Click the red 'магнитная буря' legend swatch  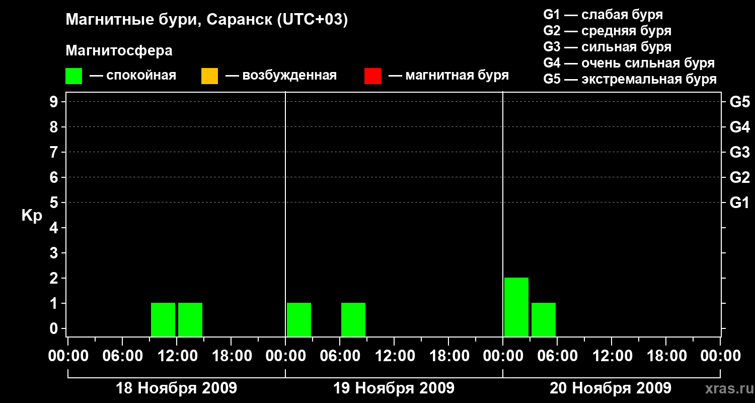(x=372, y=76)
